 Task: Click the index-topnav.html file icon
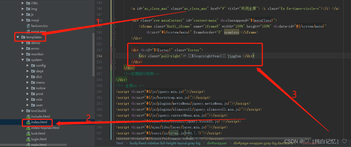pos(28,128)
